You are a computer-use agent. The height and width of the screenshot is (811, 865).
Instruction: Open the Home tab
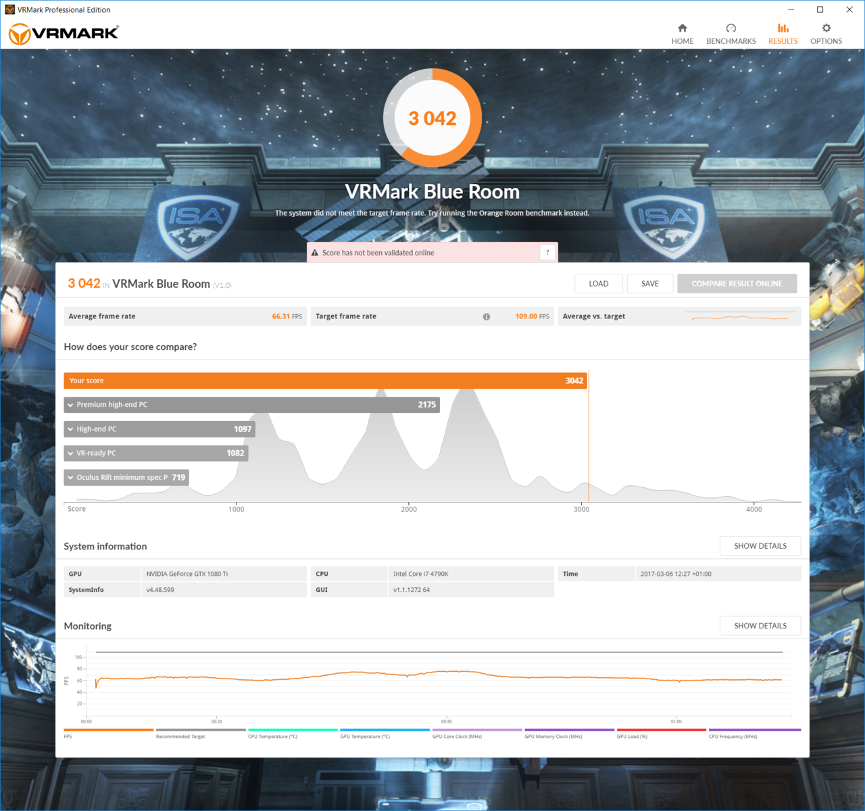point(683,34)
